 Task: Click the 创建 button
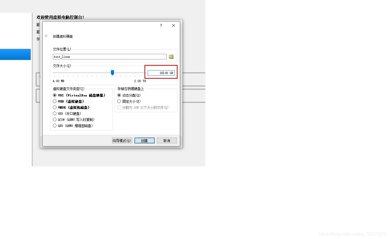144,141
